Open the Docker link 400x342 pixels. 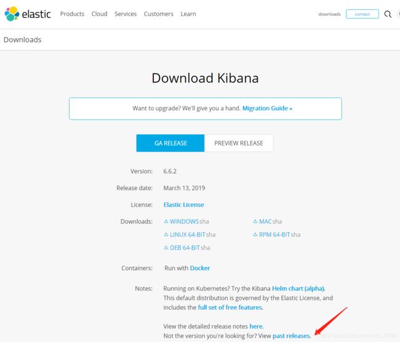200,268
